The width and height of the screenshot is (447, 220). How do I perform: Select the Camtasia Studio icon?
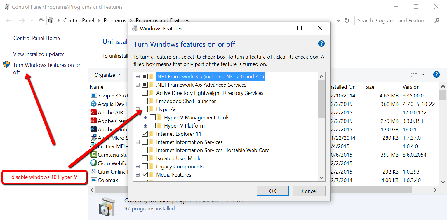click(93, 155)
